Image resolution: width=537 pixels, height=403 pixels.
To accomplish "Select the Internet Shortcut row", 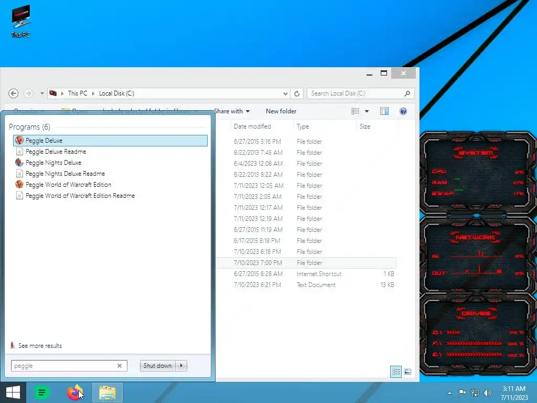I will tap(306, 274).
